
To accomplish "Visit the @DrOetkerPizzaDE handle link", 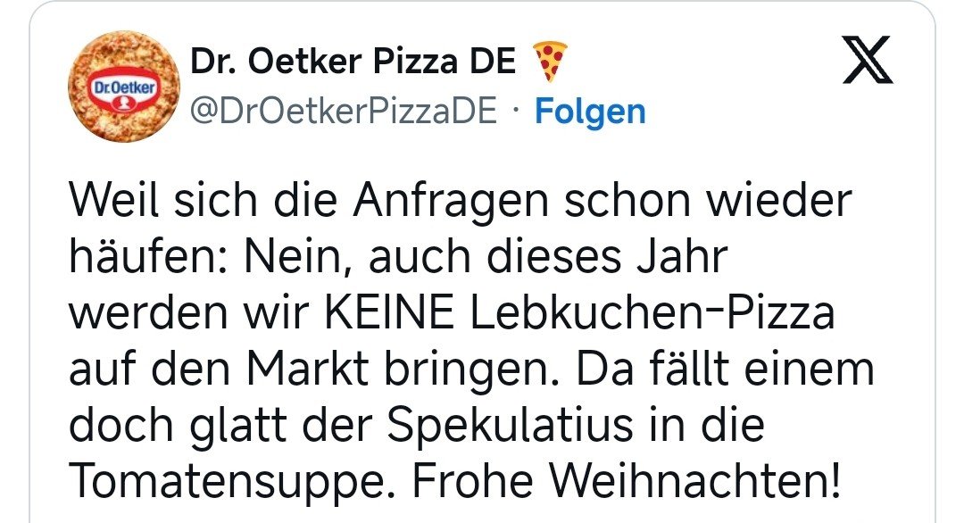I will tap(344, 112).
